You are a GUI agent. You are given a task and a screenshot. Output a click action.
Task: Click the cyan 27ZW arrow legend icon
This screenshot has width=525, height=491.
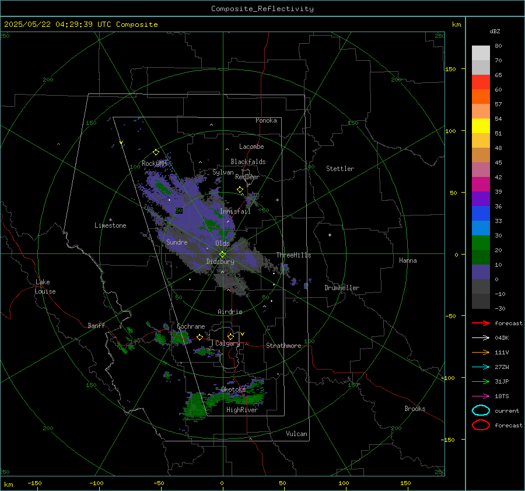coord(481,367)
